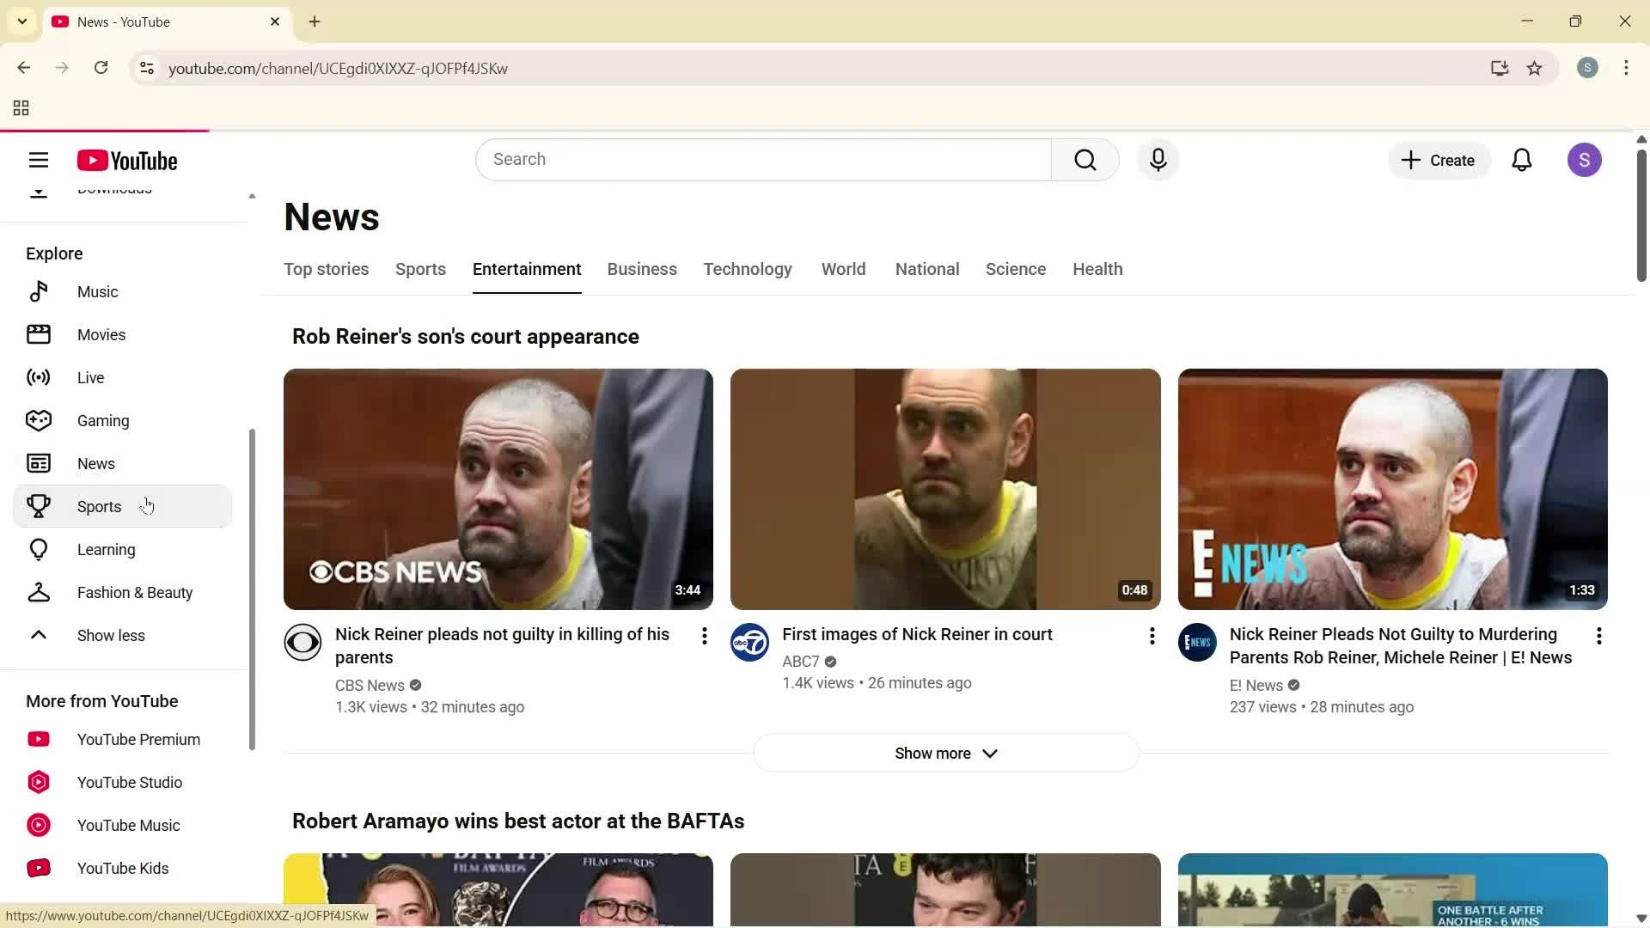This screenshot has width=1650, height=928.
Task: Click the Create button
Action: click(x=1438, y=160)
